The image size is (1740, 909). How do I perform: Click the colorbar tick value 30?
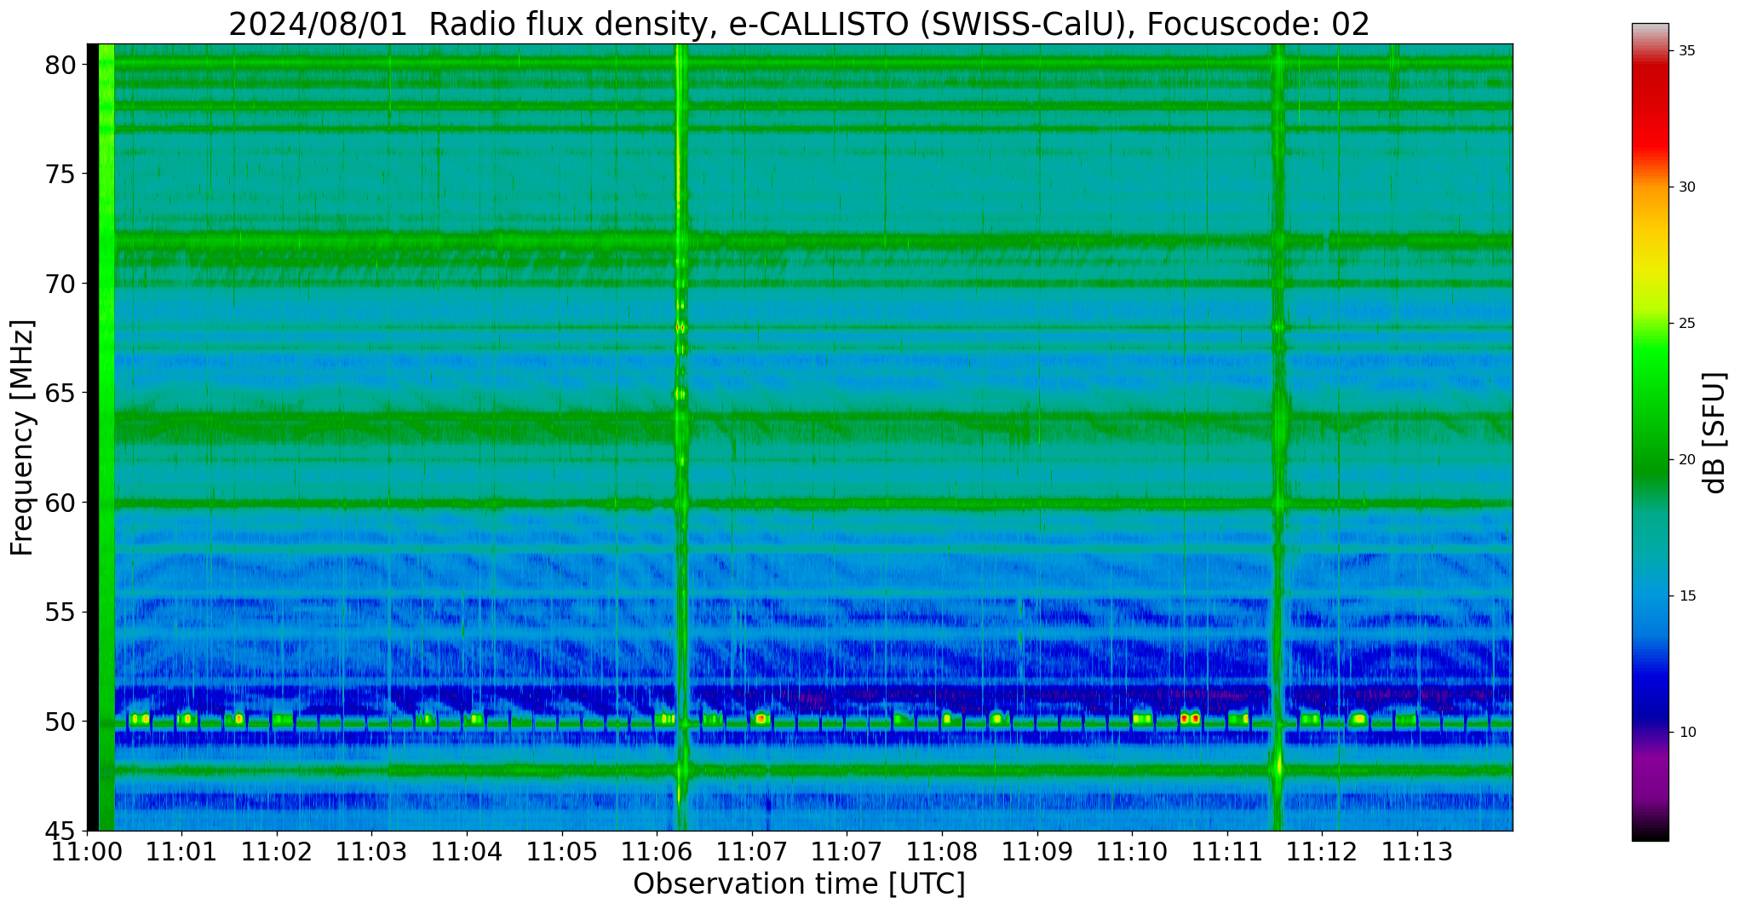click(1686, 187)
